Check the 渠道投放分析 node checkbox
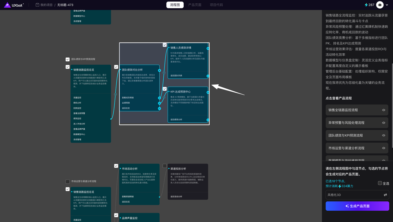This screenshot has width=393, height=222. (x=165, y=166)
